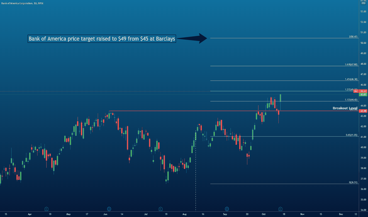Click the Dec label on the time axis
The height and width of the screenshot is (217, 368).
coord(341,214)
